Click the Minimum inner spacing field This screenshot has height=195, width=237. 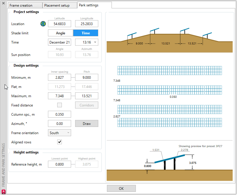pyautogui.click(x=59, y=78)
